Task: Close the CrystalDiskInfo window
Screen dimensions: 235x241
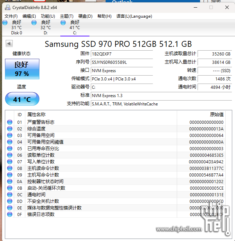Action: (227, 7)
